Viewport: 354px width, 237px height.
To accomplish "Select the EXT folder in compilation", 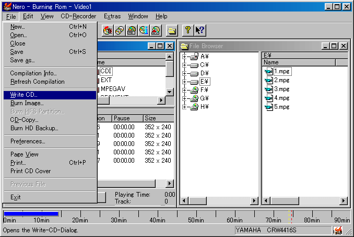I will (x=106, y=80).
